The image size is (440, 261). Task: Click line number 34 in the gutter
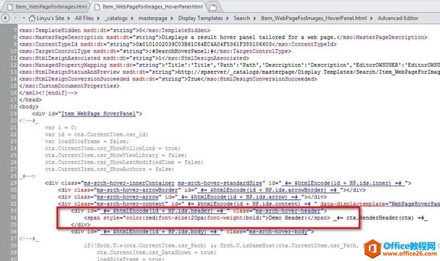14,218
